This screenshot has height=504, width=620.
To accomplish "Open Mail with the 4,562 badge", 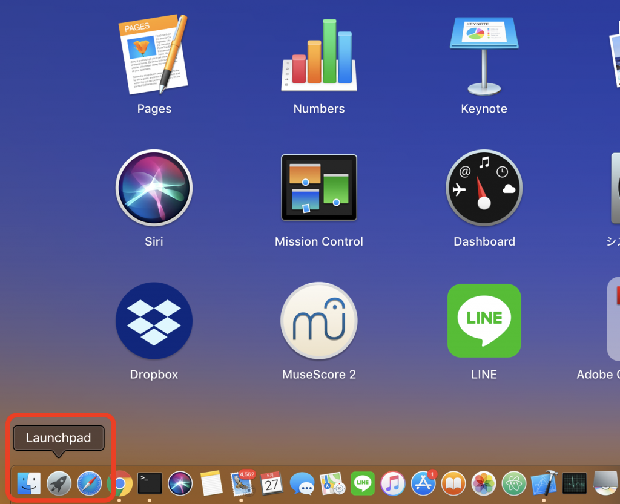I will click(242, 483).
